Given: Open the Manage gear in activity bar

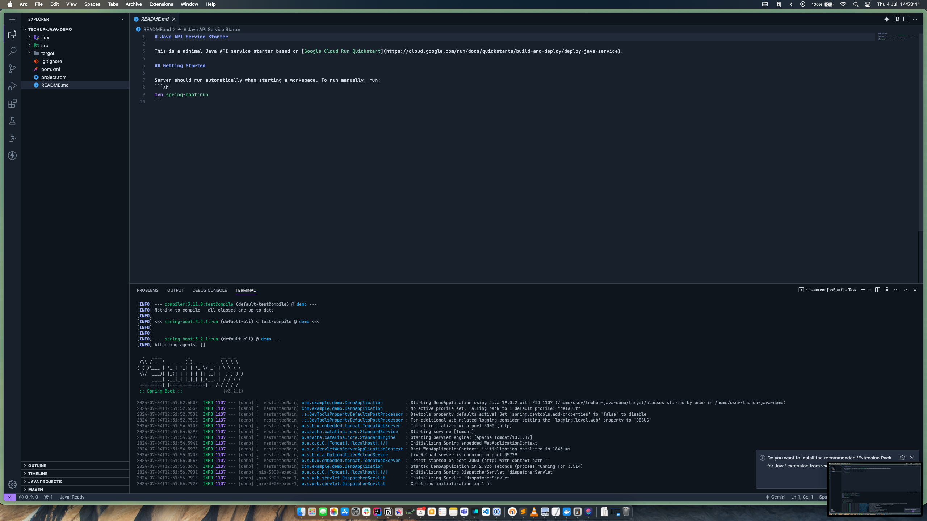Looking at the screenshot, I should [12, 484].
